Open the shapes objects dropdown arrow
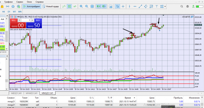The width and height of the screenshot is (204, 108). tap(165, 6)
